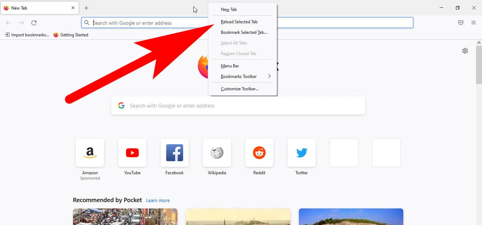
Task: Open Getting Started bookmark
Action: (x=71, y=35)
